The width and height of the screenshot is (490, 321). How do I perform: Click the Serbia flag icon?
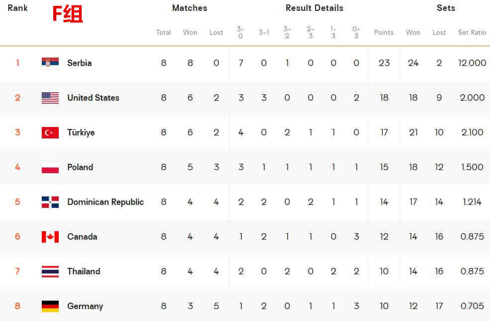tap(50, 63)
